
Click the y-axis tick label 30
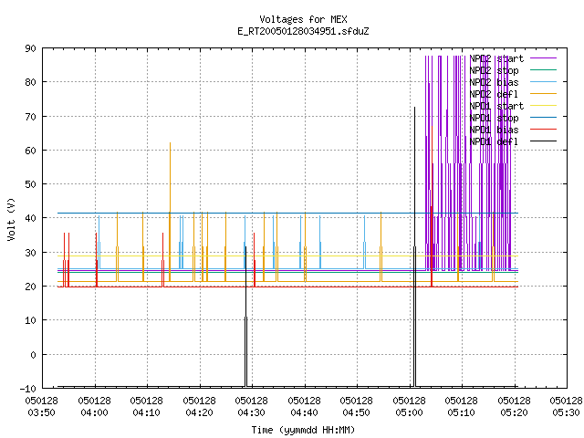[x=30, y=253]
